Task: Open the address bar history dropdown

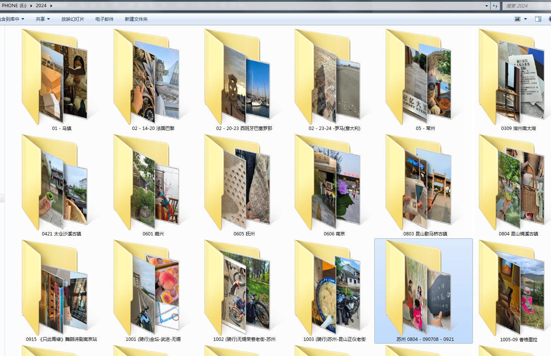Action: point(486,6)
